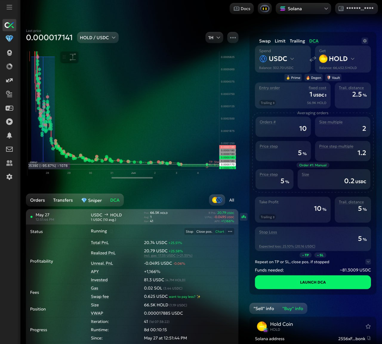Select the DCA tab in trade panel
382x344 pixels.
[x=314, y=41]
